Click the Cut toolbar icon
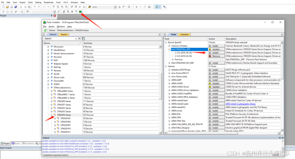The image size is (295, 159). pyautogui.click(x=21, y=7)
